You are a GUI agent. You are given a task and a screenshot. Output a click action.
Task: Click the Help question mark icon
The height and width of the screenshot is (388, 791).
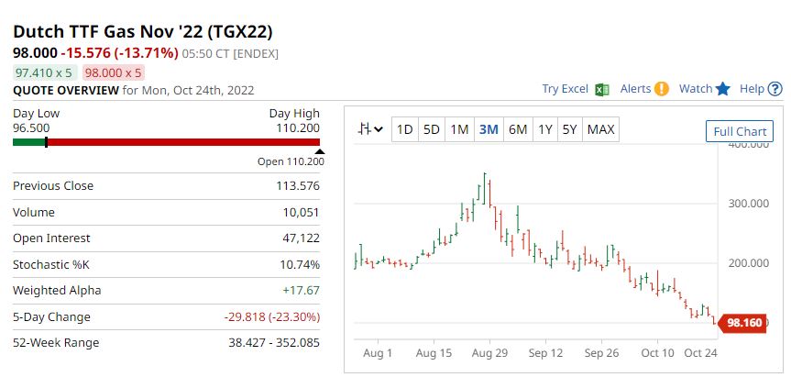(775, 89)
